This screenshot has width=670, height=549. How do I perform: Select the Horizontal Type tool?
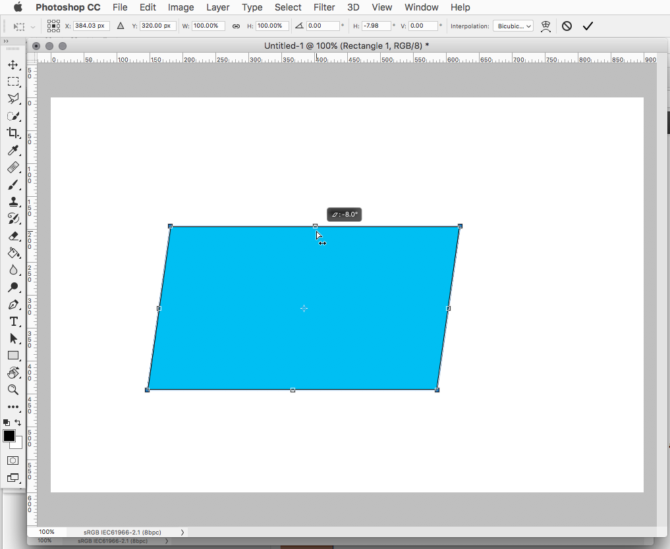point(13,321)
